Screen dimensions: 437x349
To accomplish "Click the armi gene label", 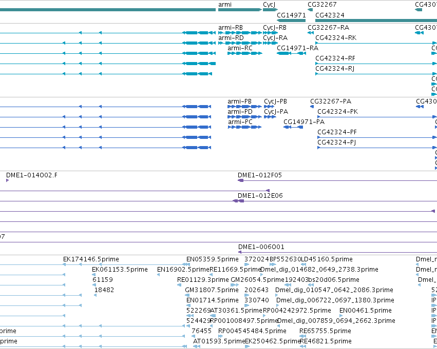I will click(x=224, y=5).
